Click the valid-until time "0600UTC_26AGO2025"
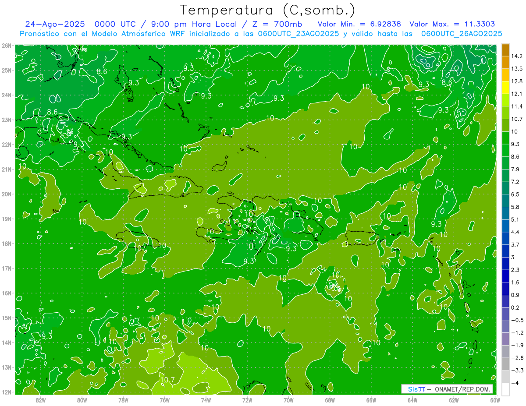The width and height of the screenshot is (526, 406). (461, 34)
